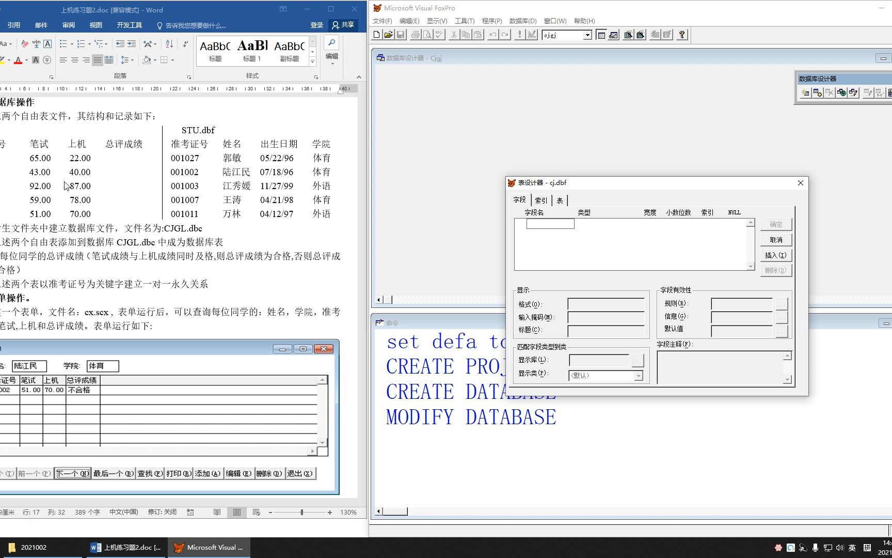This screenshot has height=558, width=892.
Task: Click the Print icon in FoxPro toolbar
Action: (415, 35)
